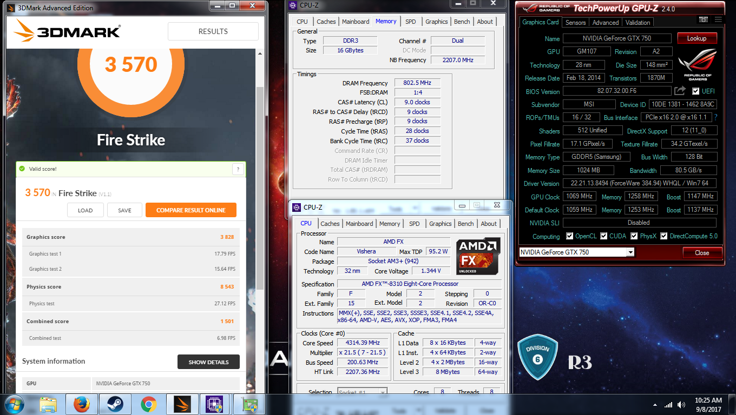Click the DRAM Frequency value 802.5 MHz

click(x=417, y=83)
